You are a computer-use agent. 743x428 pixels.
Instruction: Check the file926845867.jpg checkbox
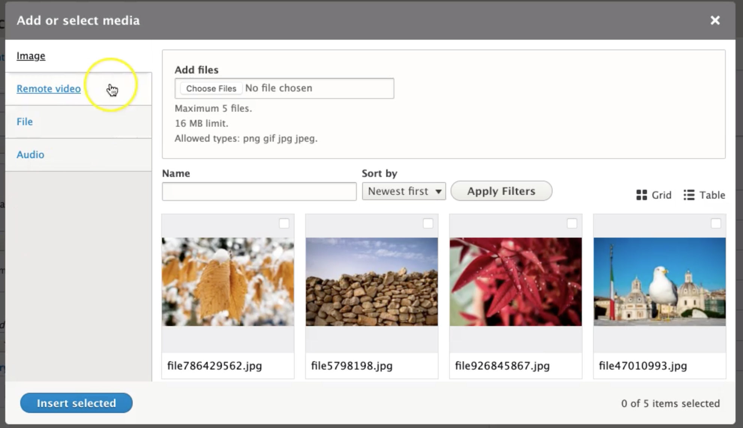click(572, 223)
